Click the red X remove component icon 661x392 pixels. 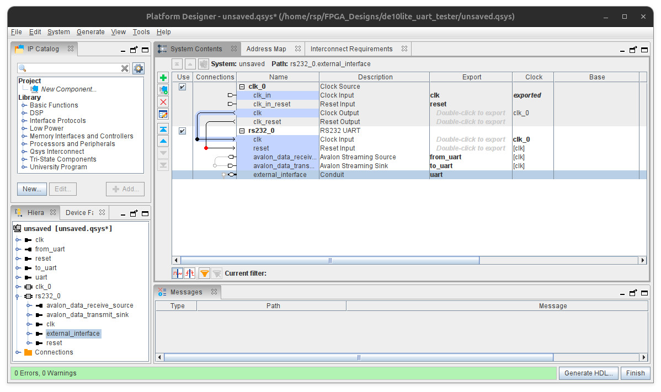163,102
